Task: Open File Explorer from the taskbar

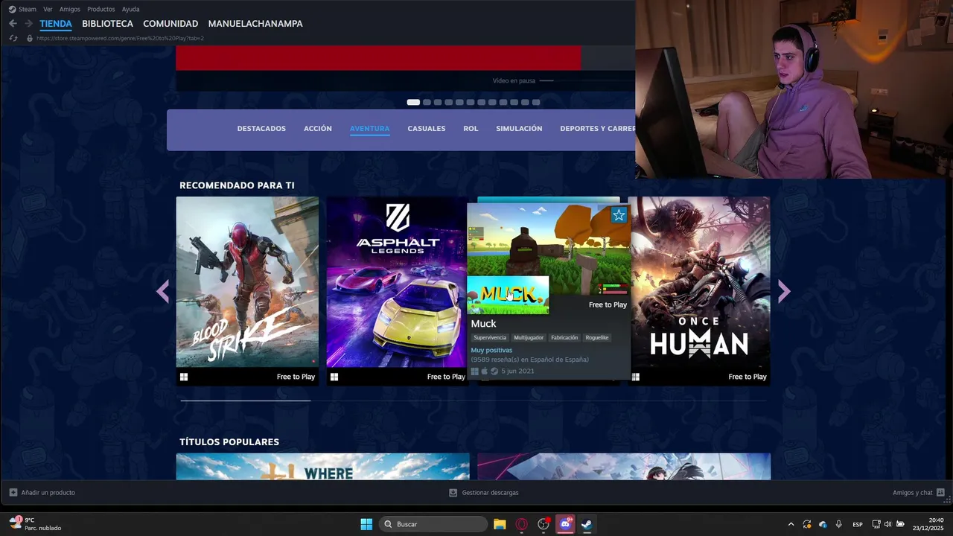Action: (500, 524)
